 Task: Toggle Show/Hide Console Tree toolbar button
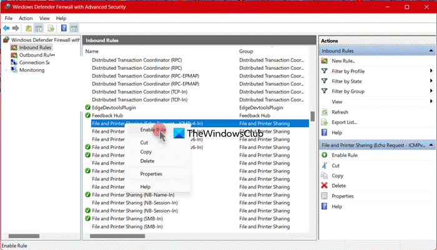pos(39,28)
